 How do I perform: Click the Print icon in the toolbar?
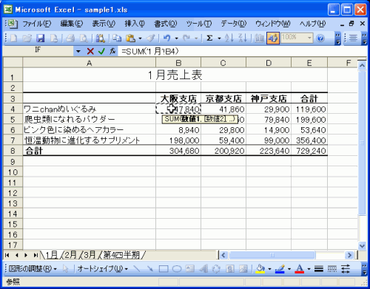pos(70,38)
